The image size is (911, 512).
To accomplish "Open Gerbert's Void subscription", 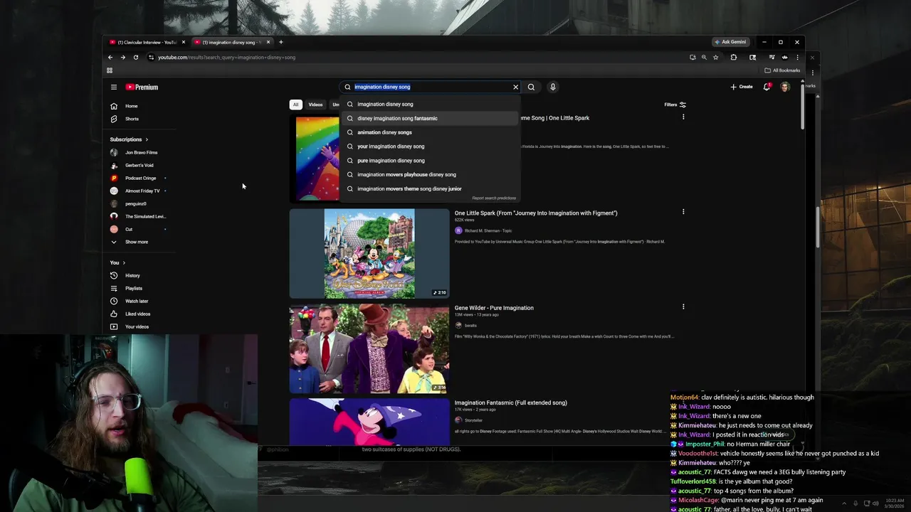I will [139, 165].
